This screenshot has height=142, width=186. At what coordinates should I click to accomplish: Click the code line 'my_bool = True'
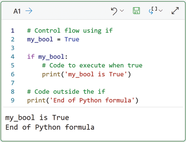53,39
